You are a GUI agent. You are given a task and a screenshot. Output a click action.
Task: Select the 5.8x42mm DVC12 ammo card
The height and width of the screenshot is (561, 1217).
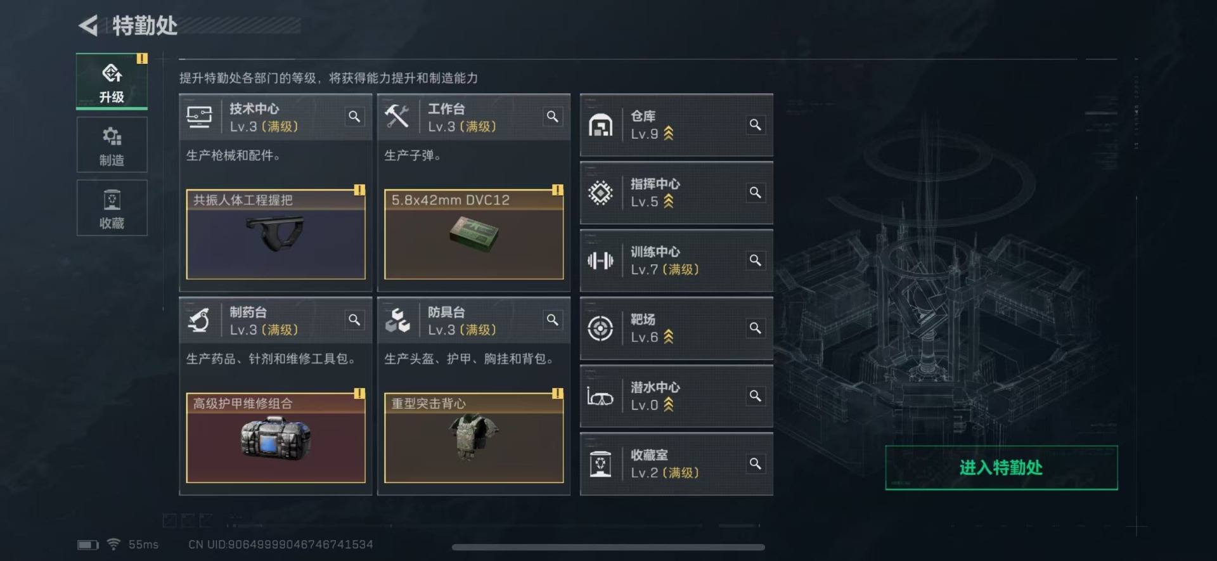[474, 234]
